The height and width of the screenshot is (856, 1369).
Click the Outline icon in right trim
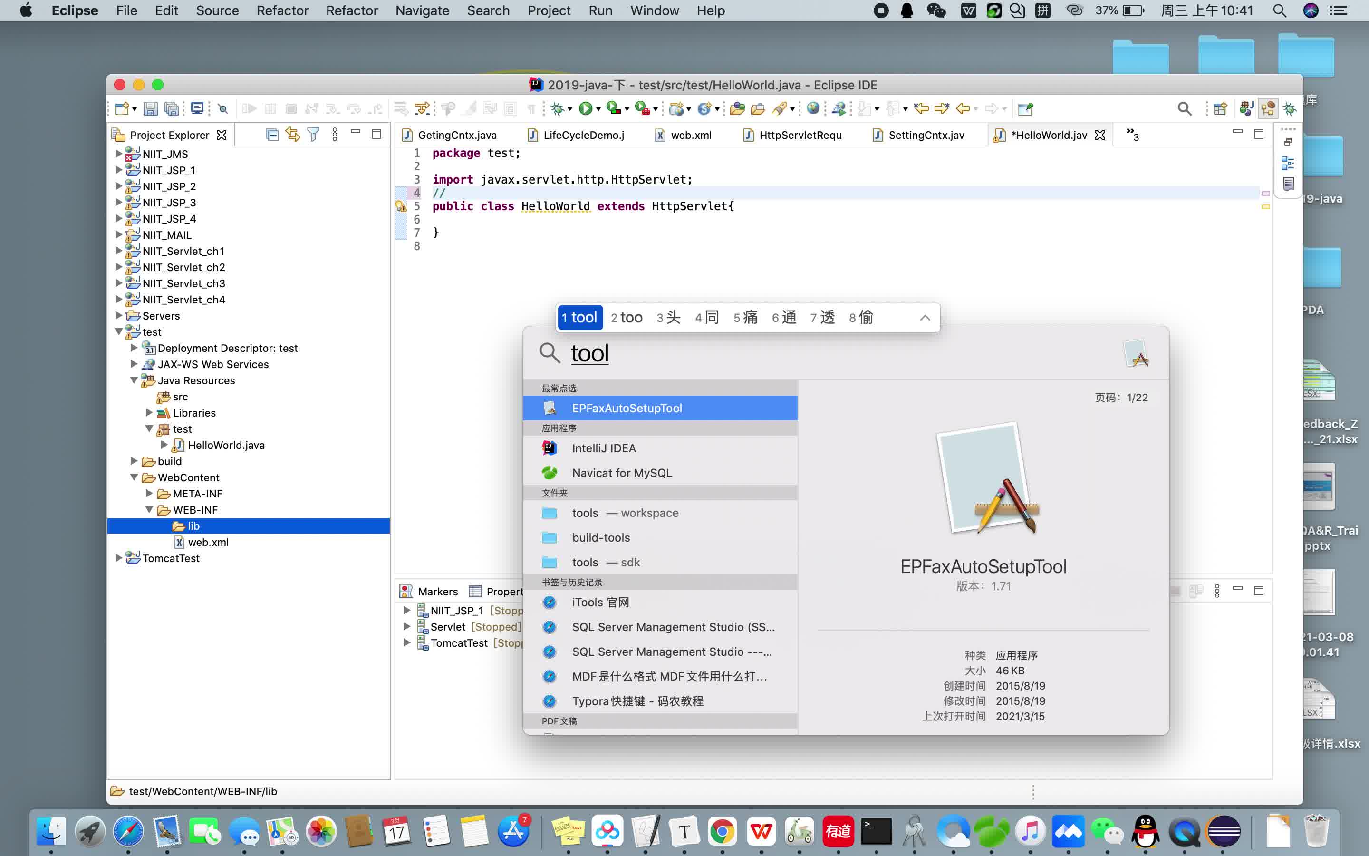[x=1288, y=164]
